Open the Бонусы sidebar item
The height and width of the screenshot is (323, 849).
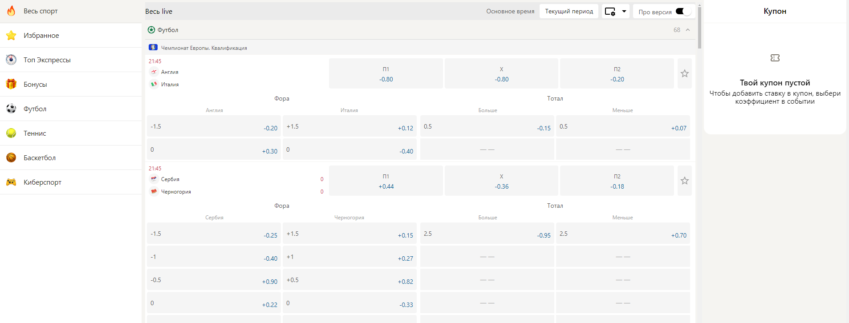71,84
